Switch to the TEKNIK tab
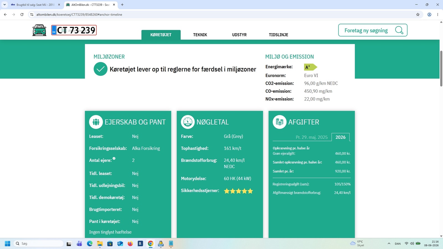Screen dimensions: 443x249 [x=200, y=35]
